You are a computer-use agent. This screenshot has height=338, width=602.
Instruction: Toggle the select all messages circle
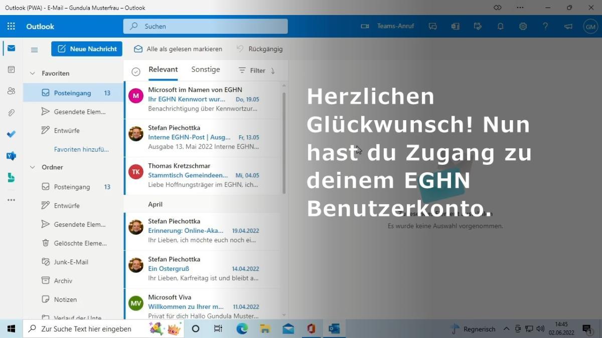tap(135, 72)
